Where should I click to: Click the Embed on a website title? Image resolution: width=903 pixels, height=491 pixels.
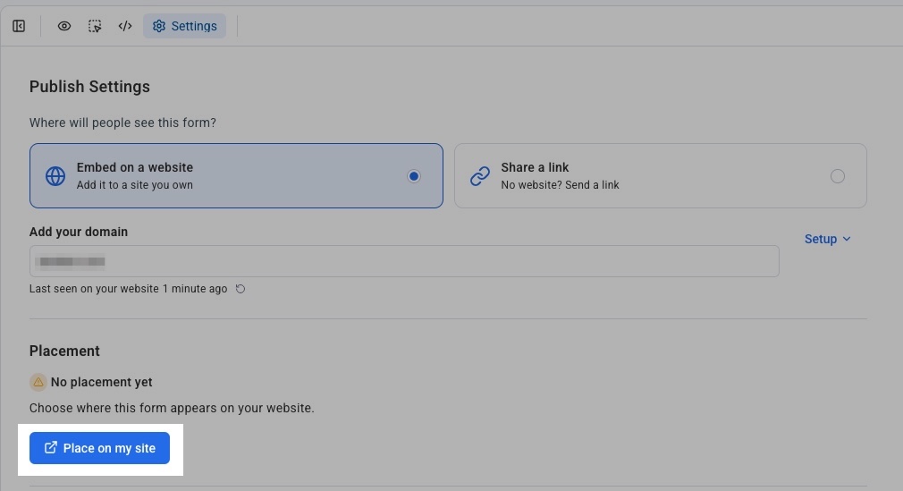[x=135, y=167]
